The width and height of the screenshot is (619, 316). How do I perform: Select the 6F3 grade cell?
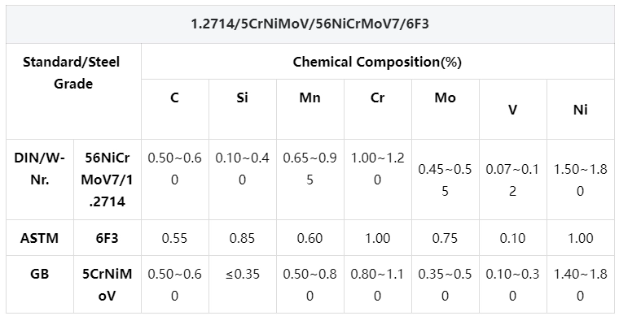107,238
